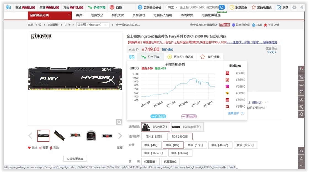Choose the D4 2400频 version
309x173 pixels.
tap(180, 136)
